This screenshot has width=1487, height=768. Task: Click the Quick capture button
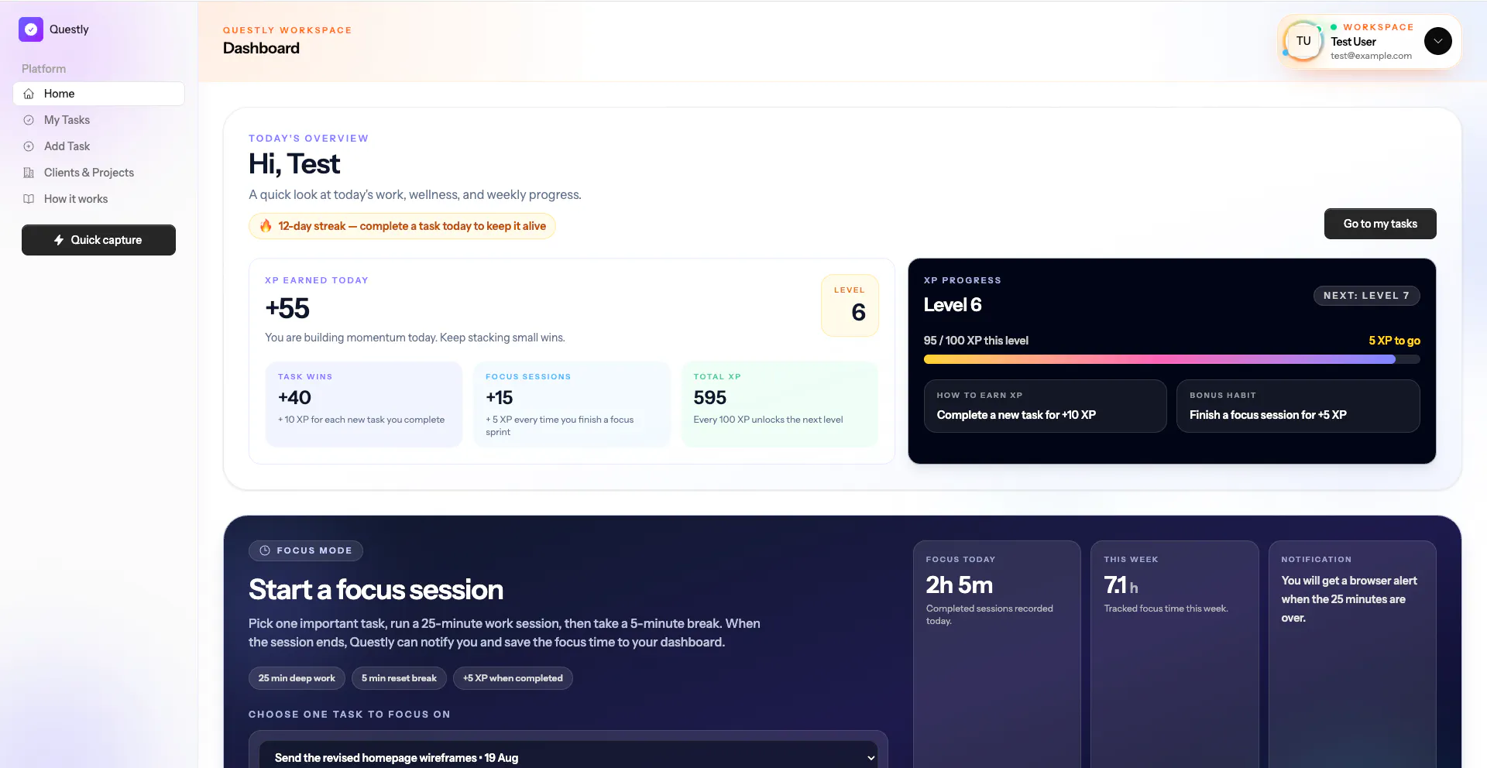(98, 240)
